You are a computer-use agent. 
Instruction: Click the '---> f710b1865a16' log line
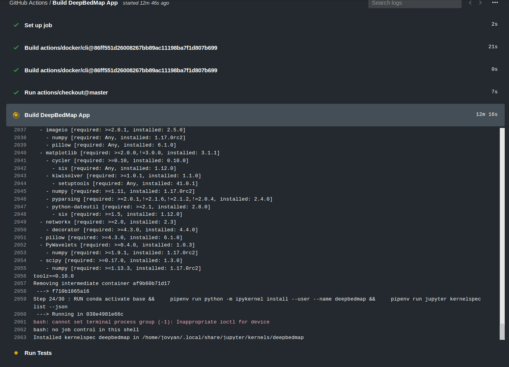pos(63,291)
